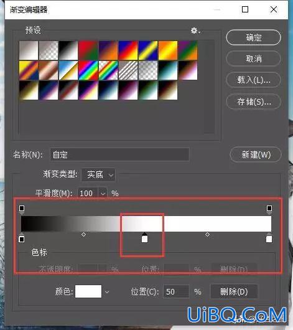Select the first preset in the third row
This screenshot has height=330, width=293.
(29, 90)
